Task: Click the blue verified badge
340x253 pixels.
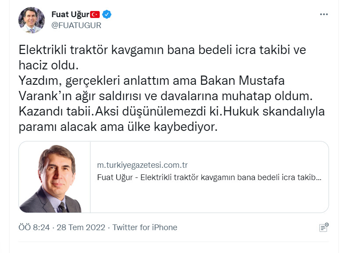Action: point(107,14)
